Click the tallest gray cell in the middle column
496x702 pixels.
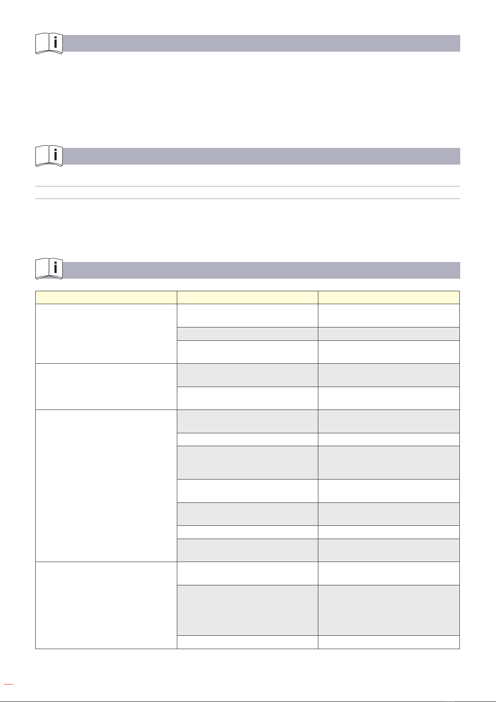point(248,610)
